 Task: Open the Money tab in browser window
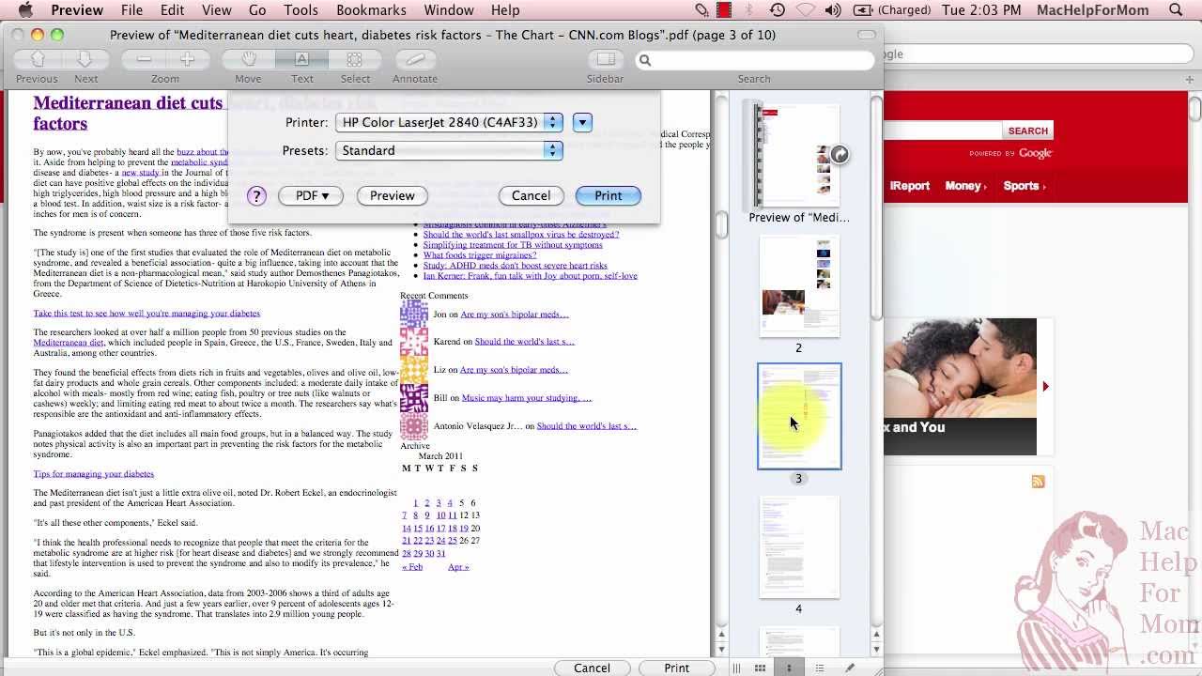coord(965,186)
